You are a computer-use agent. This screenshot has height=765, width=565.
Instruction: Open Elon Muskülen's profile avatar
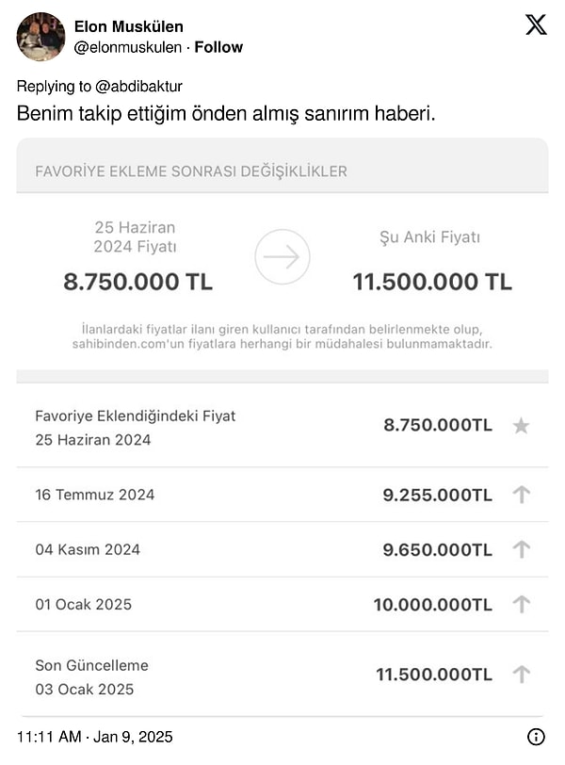pos(40,37)
